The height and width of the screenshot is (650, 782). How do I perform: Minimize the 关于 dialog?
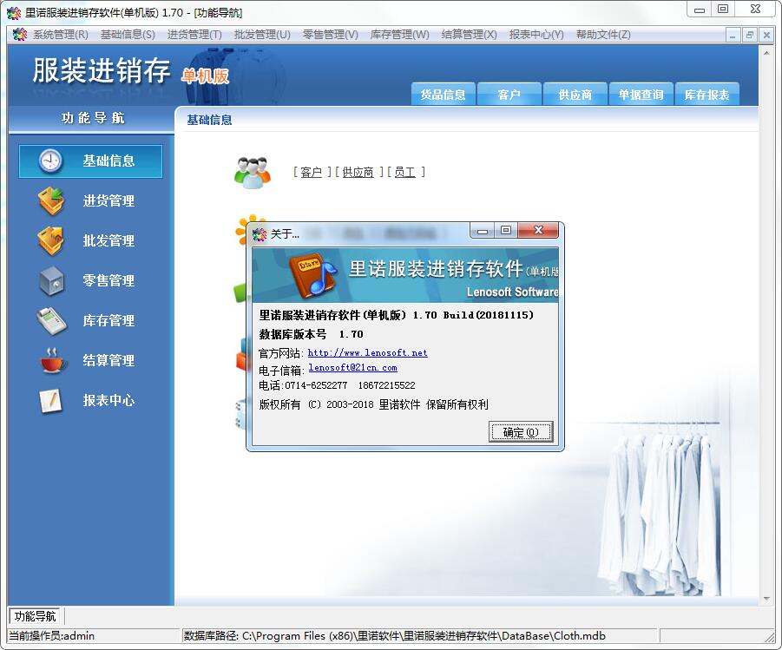coord(483,230)
